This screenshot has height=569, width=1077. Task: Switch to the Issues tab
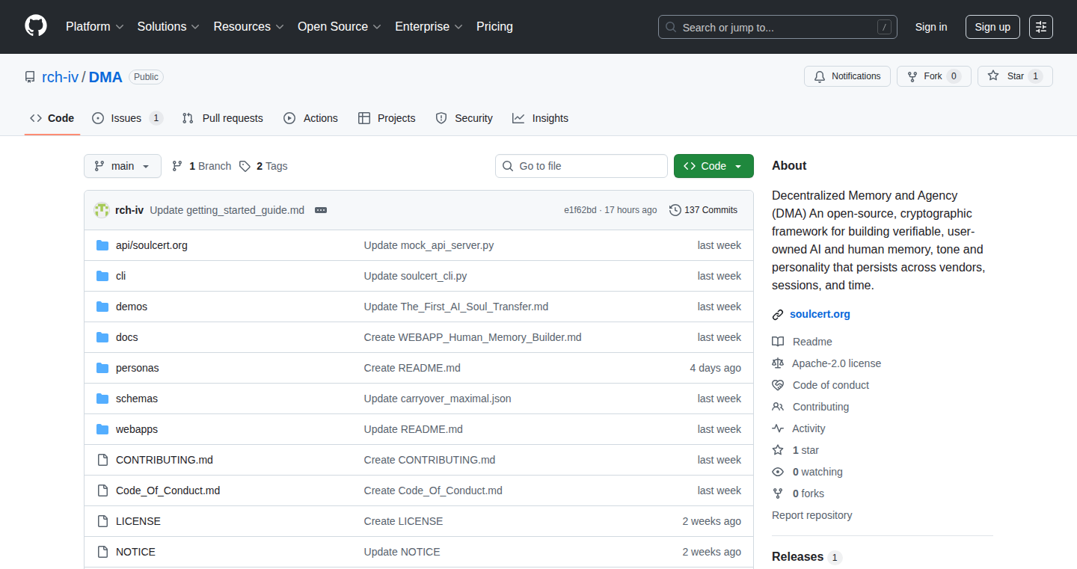pos(127,118)
